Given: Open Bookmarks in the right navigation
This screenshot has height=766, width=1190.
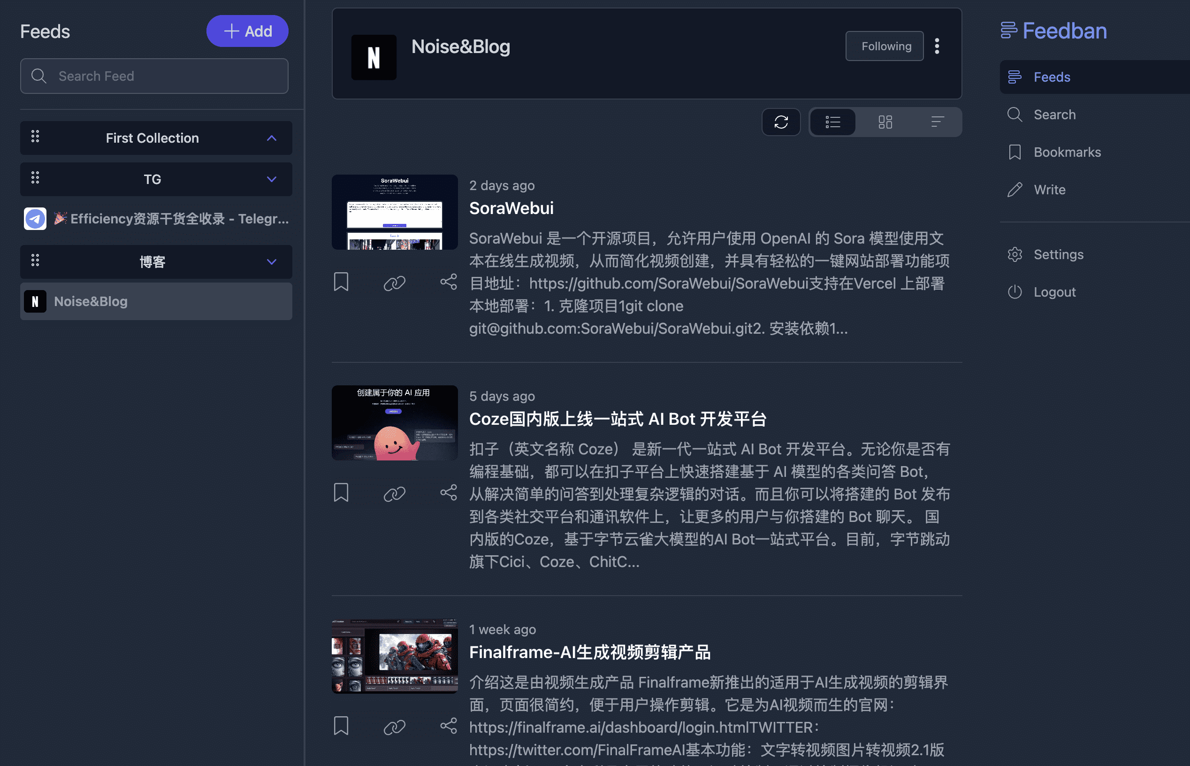Looking at the screenshot, I should [1067, 152].
